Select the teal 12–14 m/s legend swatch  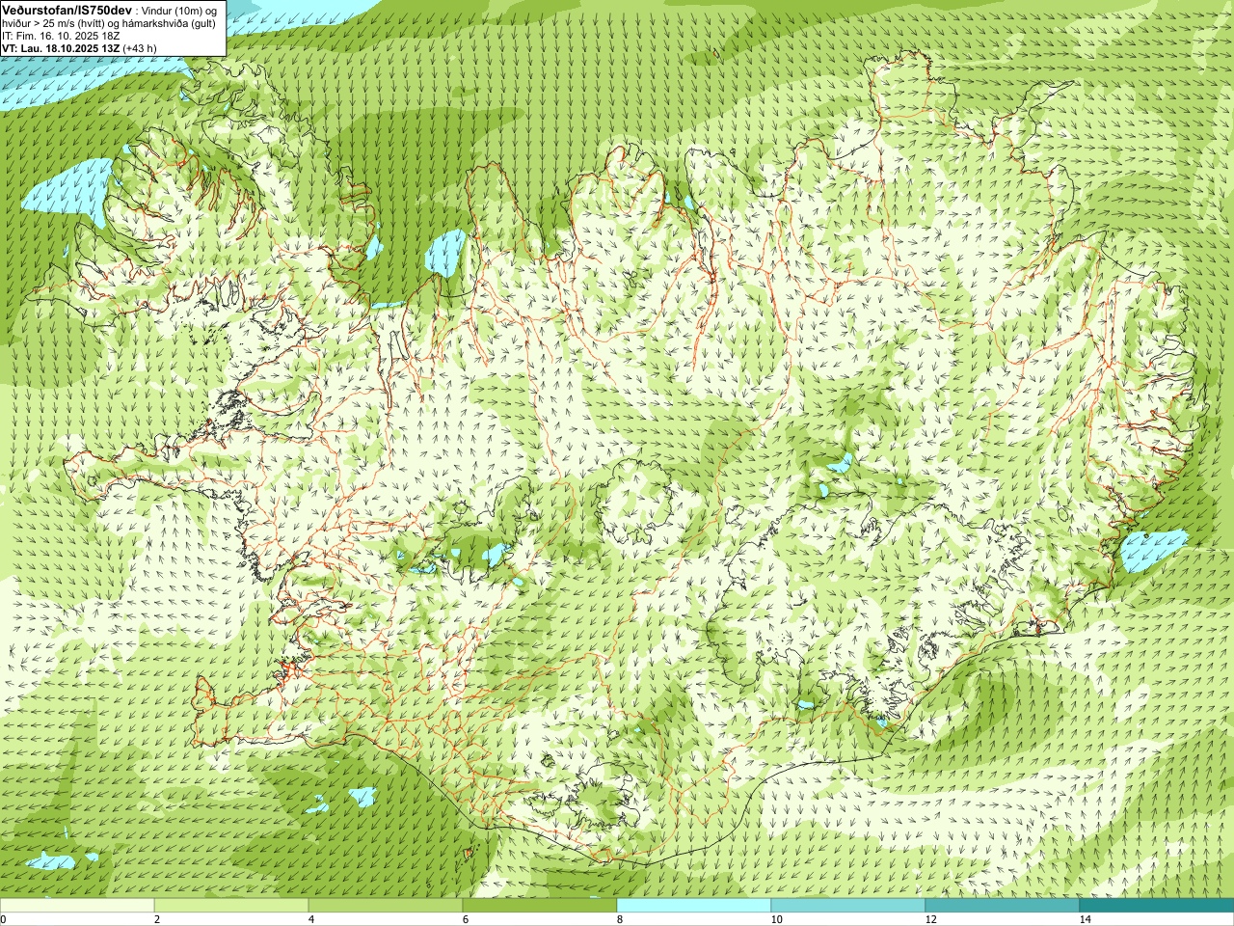(1003, 906)
